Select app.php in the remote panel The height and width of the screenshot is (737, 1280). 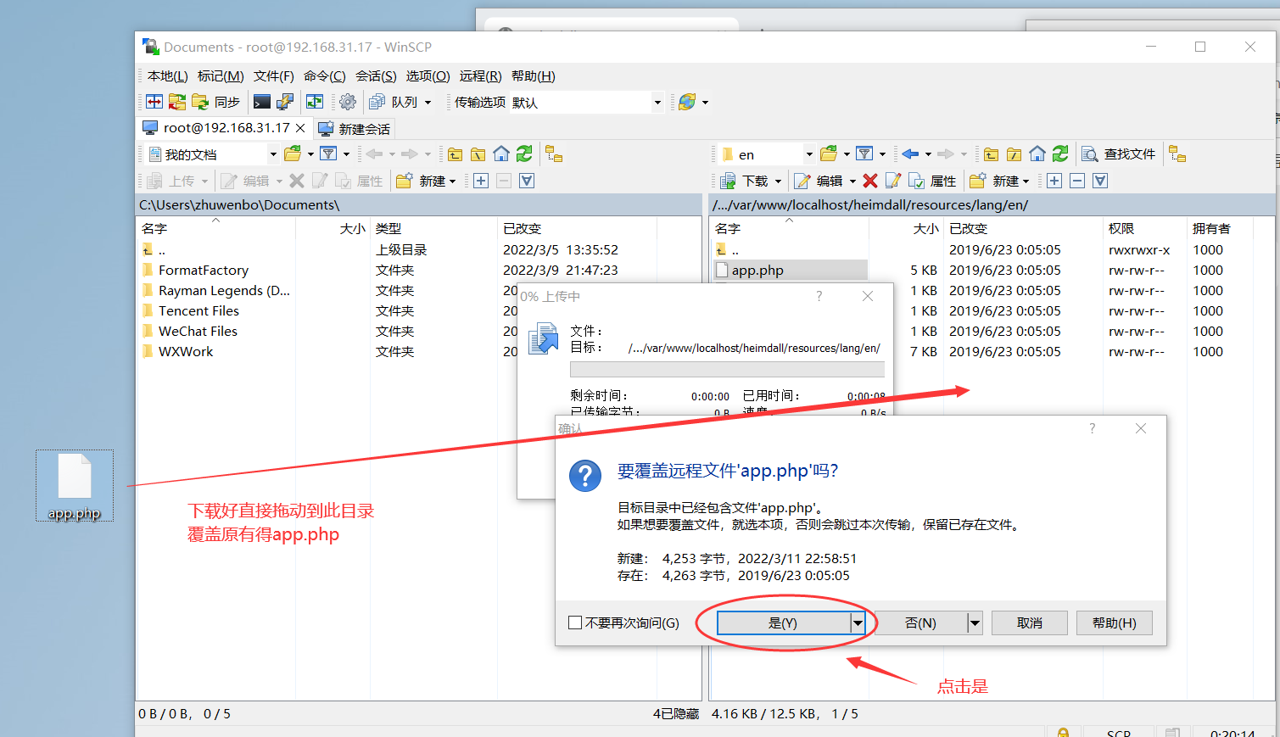coord(757,270)
